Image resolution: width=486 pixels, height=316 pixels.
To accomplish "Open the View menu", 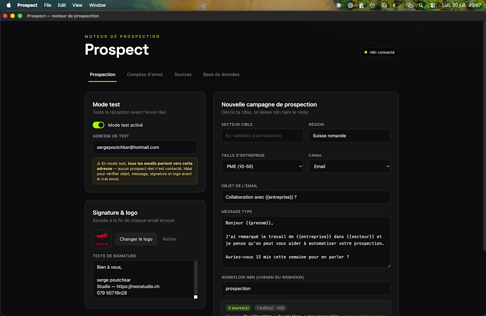I will [x=77, y=5].
